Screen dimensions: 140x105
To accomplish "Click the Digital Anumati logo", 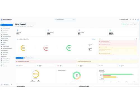I will pyautogui.click(x=6, y=20).
